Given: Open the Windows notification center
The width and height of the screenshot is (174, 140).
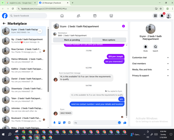Looking at the screenshot, I should [171, 134].
